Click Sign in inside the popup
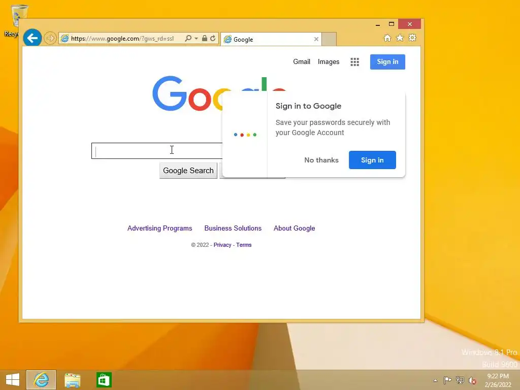This screenshot has height=390, width=520. (x=372, y=160)
